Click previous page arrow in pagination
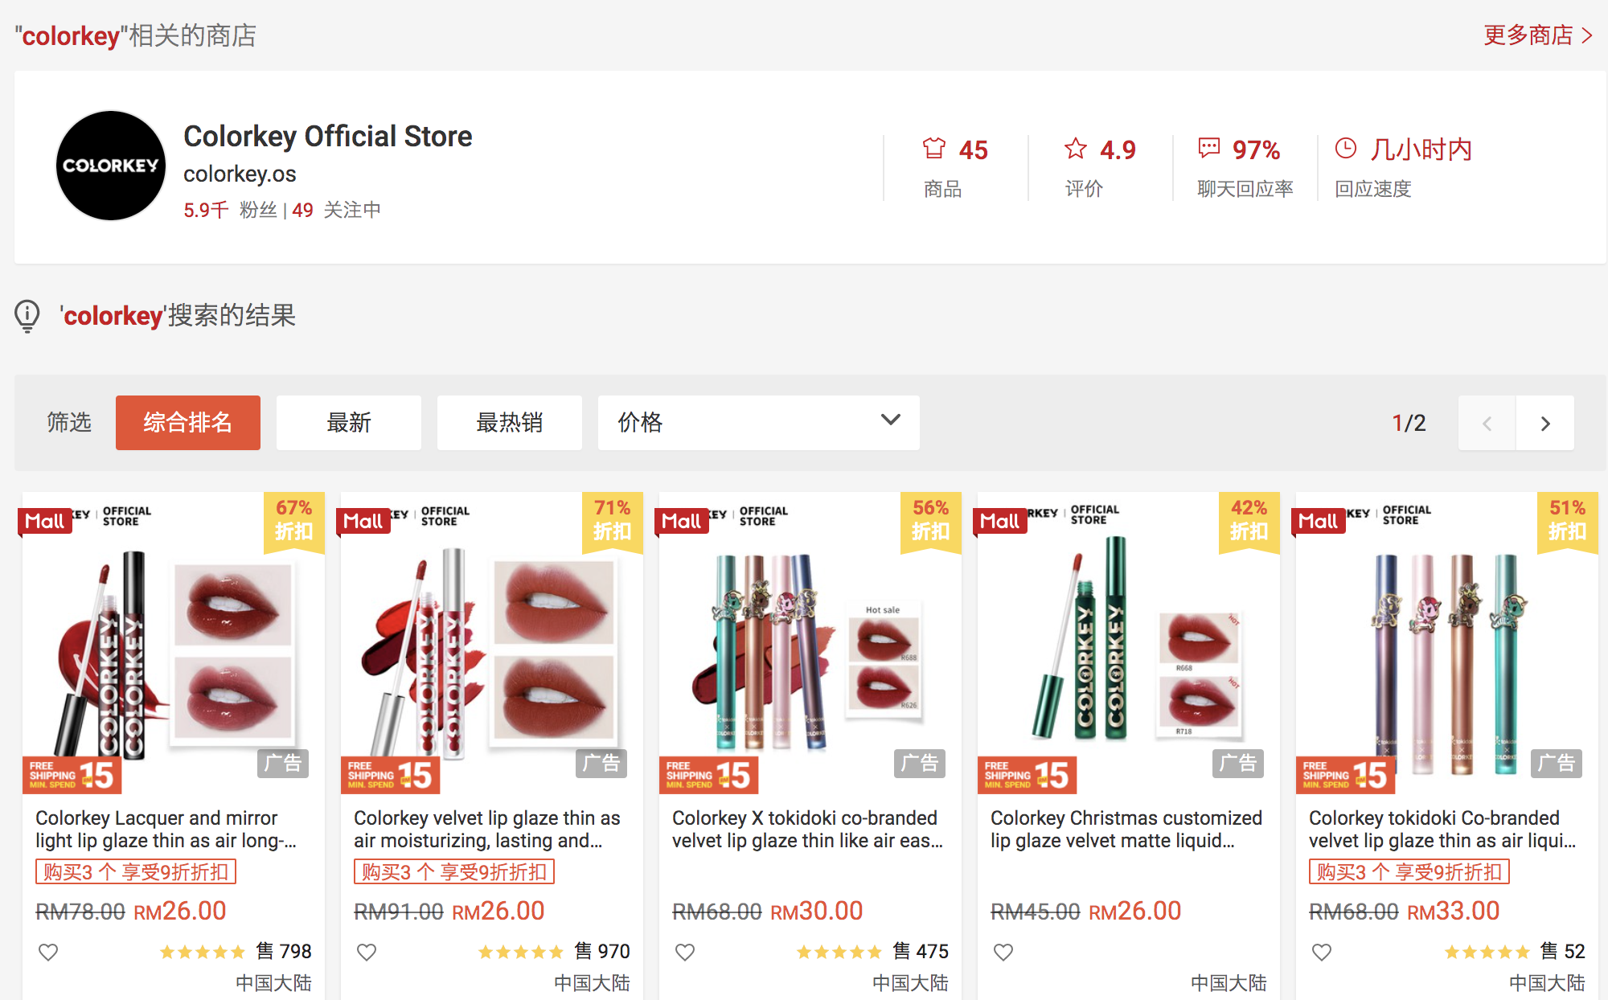This screenshot has height=1000, width=1608. click(x=1487, y=423)
